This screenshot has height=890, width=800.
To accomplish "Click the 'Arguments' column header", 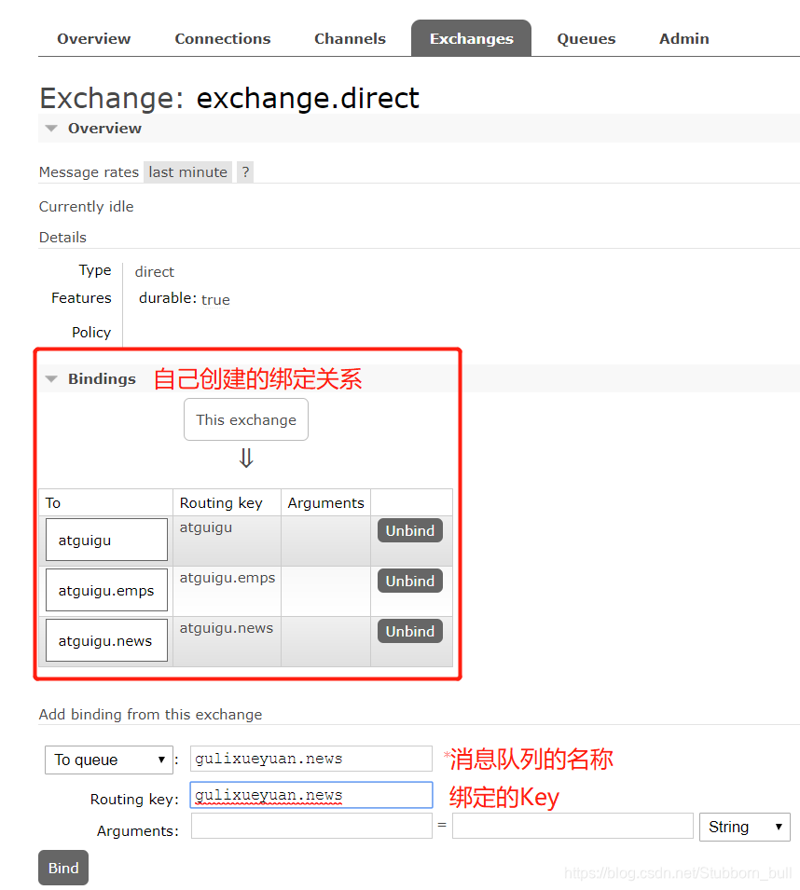I will [326, 503].
